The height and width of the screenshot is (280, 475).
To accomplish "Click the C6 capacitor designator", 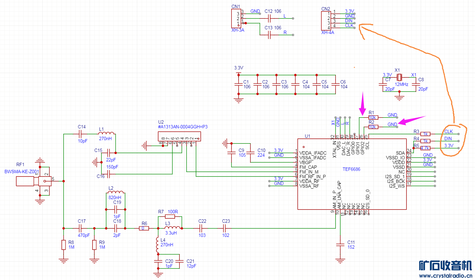I will [x=343, y=82].
